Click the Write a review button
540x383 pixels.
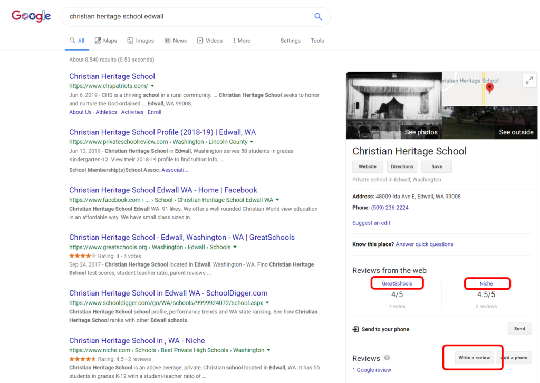tap(474, 358)
